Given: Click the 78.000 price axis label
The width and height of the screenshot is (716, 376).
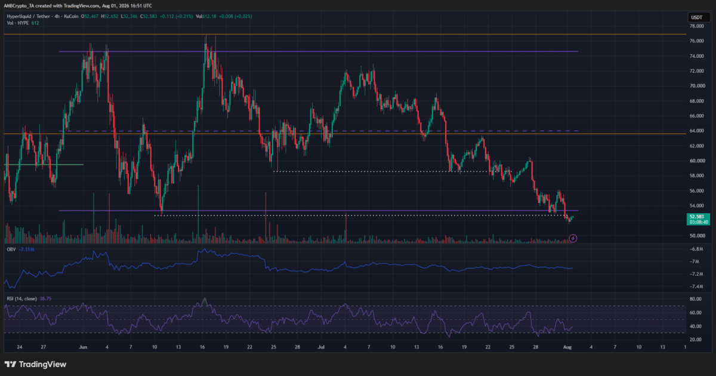Looking at the screenshot, I should tap(696, 26).
